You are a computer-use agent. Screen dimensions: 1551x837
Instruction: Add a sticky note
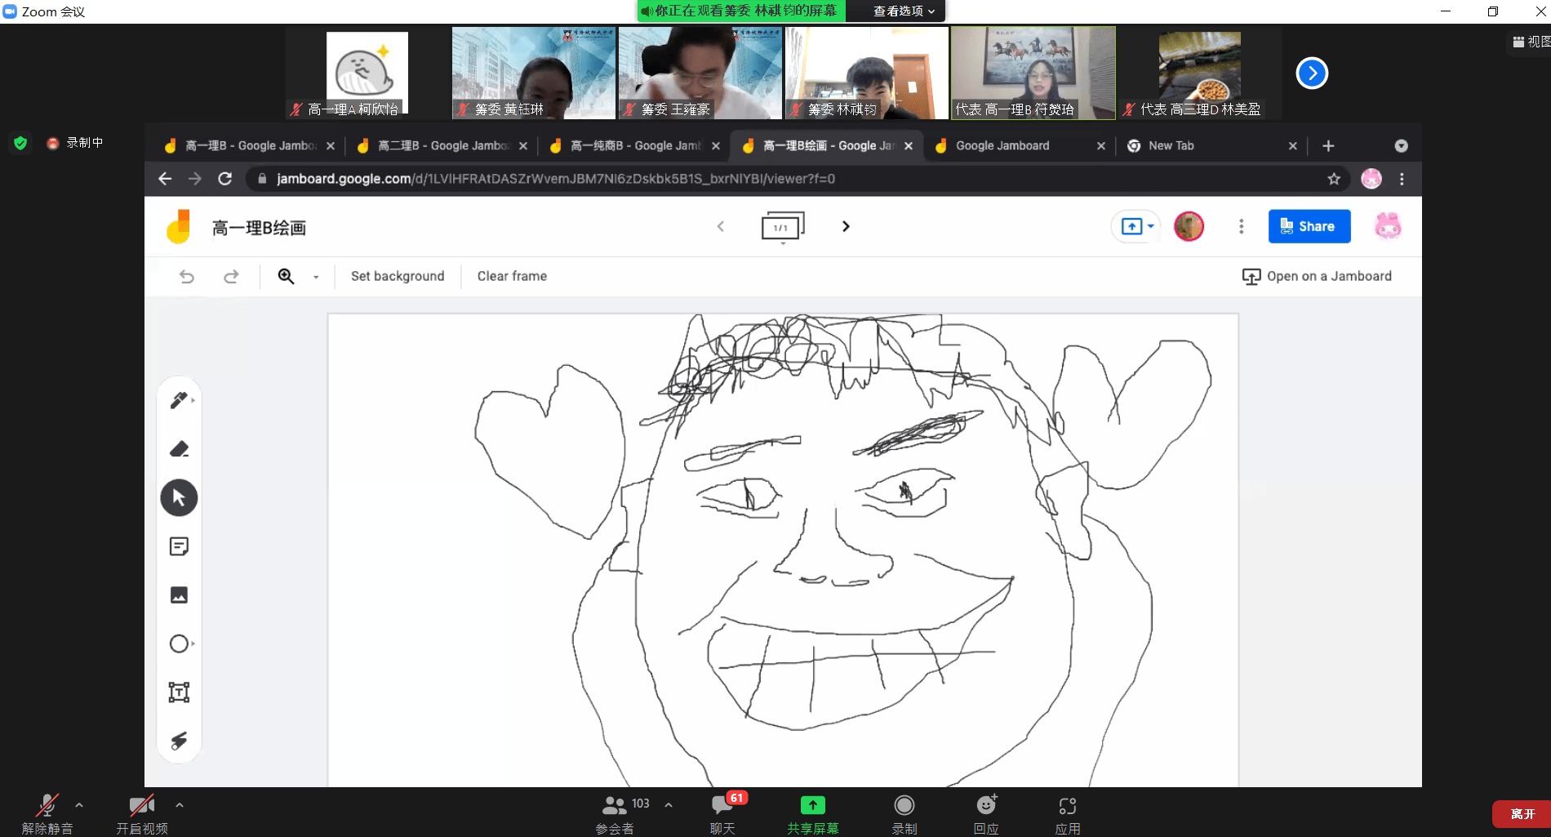179,546
